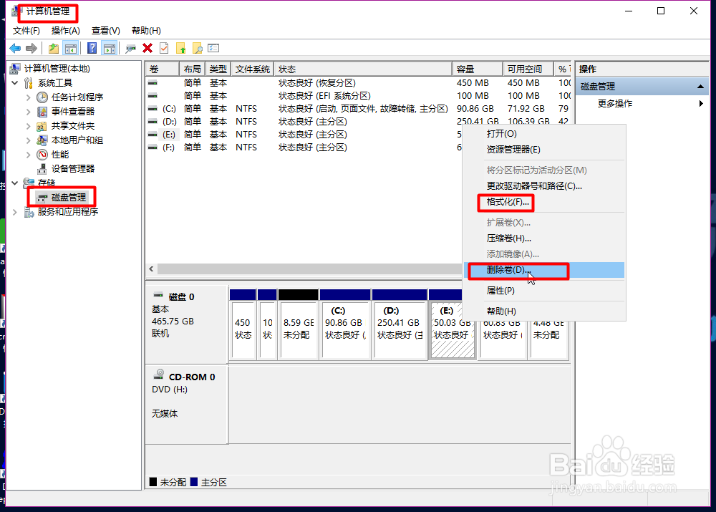Click the checkmark page Properties toolbar icon
The height and width of the screenshot is (512, 716).
(x=164, y=48)
